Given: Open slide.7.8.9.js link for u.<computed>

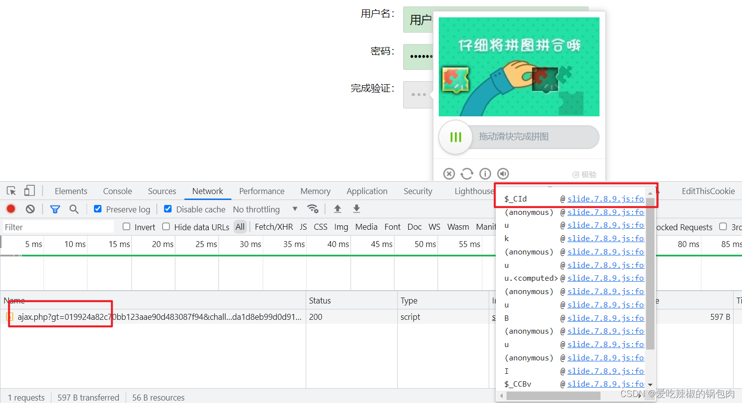Looking at the screenshot, I should [x=605, y=278].
